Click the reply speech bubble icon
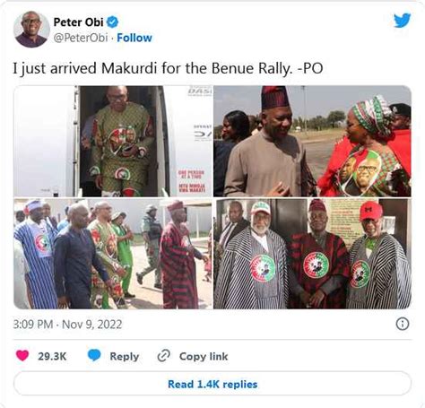Image resolution: width=425 pixels, height=408 pixels. [94, 355]
